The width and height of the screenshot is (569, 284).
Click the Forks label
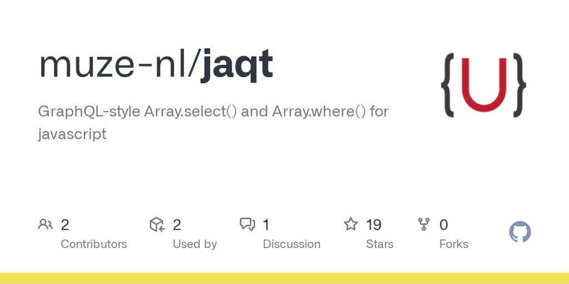(453, 244)
